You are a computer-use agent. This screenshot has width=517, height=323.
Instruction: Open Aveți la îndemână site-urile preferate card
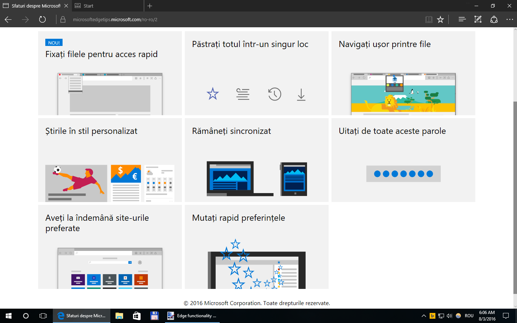[110, 247]
